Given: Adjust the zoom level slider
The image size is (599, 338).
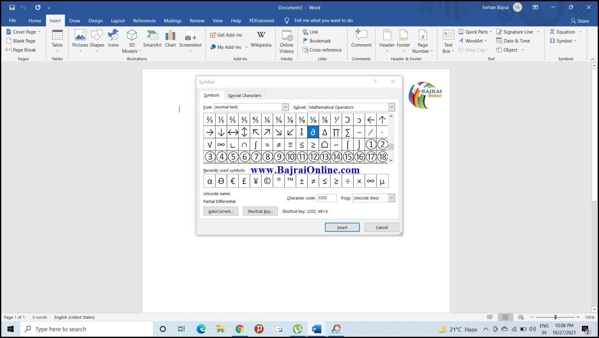Looking at the screenshot, I should 555,317.
